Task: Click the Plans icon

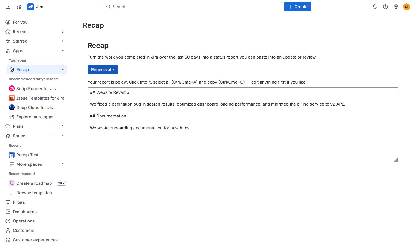Action: (x=8, y=126)
